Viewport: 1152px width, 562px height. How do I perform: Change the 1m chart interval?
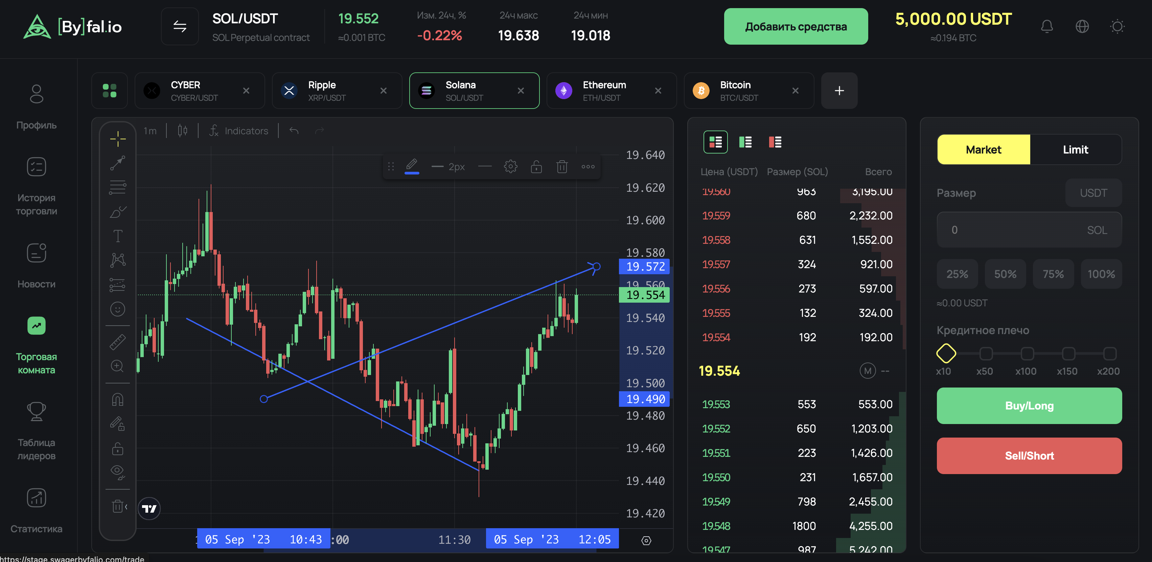(150, 131)
